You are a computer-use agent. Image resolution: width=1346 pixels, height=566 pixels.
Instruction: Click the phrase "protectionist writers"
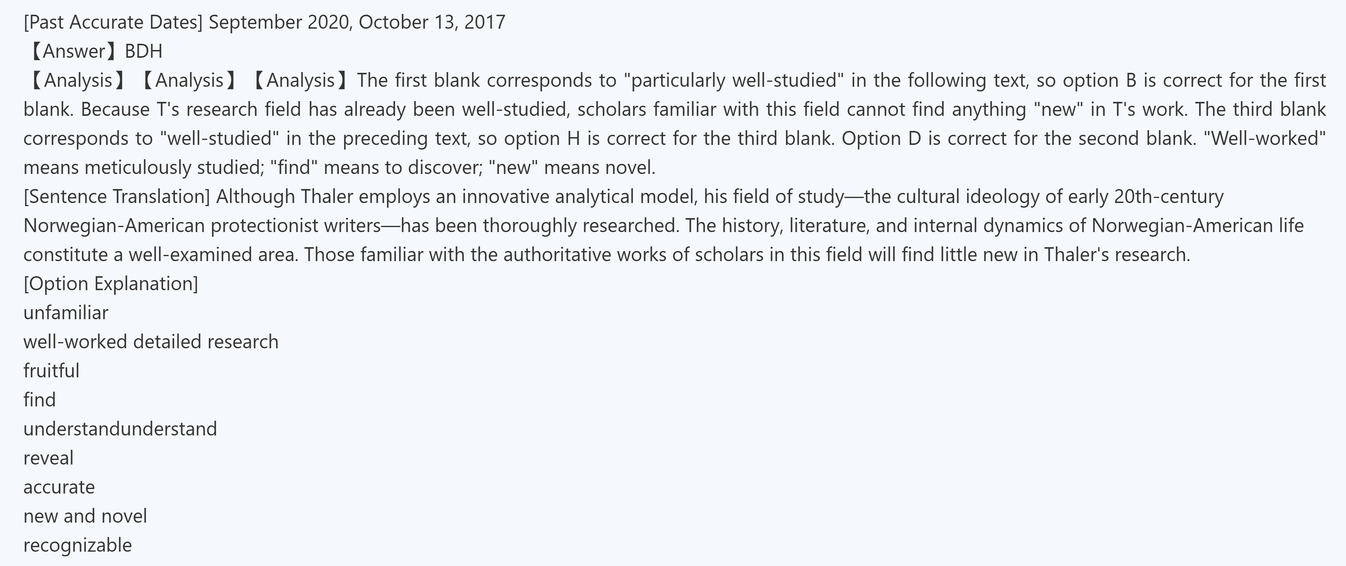(296, 225)
